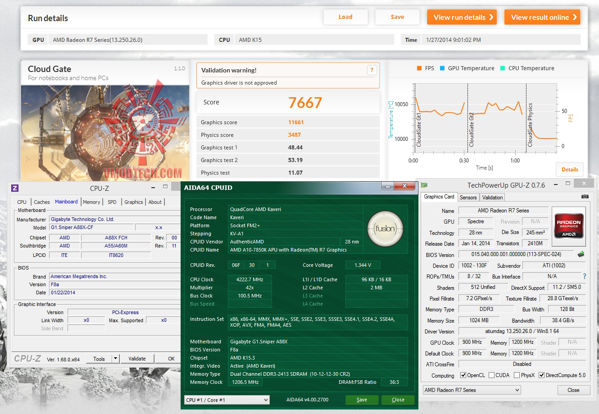The height and width of the screenshot is (414, 599).
Task: Open the SPD tab in CPU-Z
Action: click(x=112, y=202)
